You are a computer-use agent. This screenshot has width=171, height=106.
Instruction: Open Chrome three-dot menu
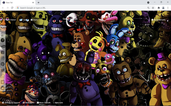pyautogui.click(x=168, y=8)
